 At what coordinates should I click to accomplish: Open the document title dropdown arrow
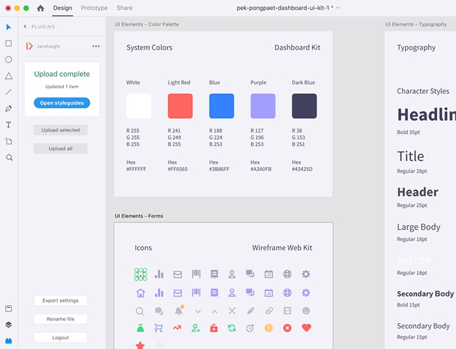click(338, 8)
